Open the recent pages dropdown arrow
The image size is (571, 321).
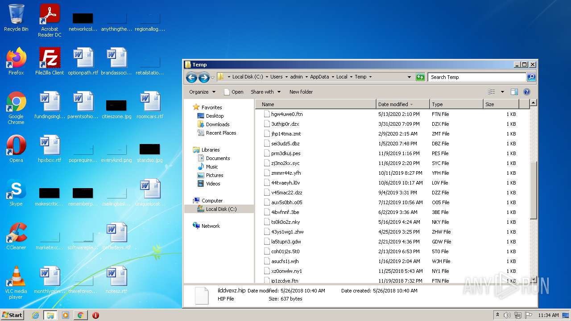(x=212, y=77)
